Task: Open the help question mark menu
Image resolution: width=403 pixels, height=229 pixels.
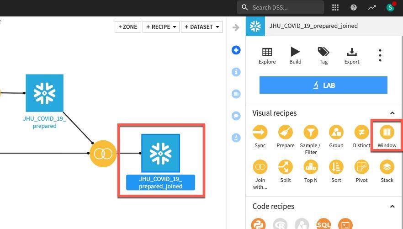Action: point(353,7)
